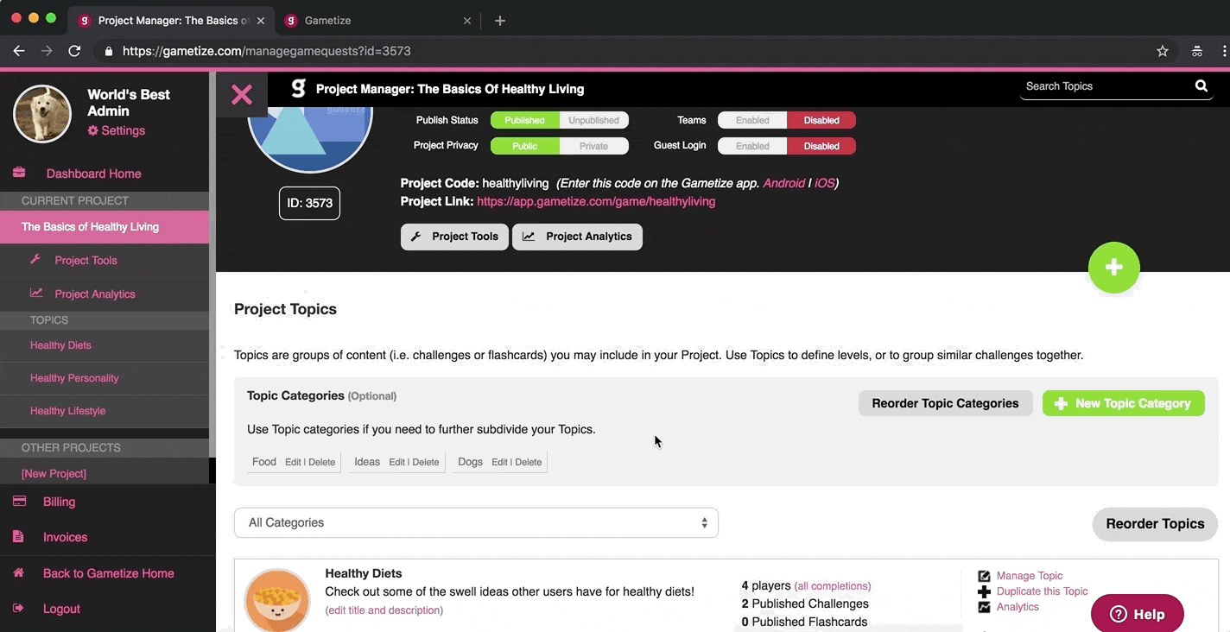Open the iOS app link

pyautogui.click(x=824, y=183)
